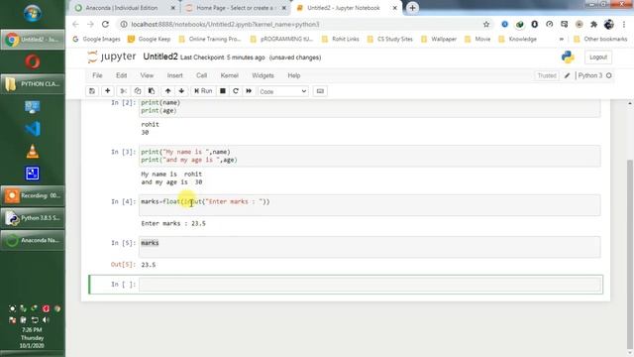Move selected cell up arrow
The image size is (634, 357).
[167, 91]
